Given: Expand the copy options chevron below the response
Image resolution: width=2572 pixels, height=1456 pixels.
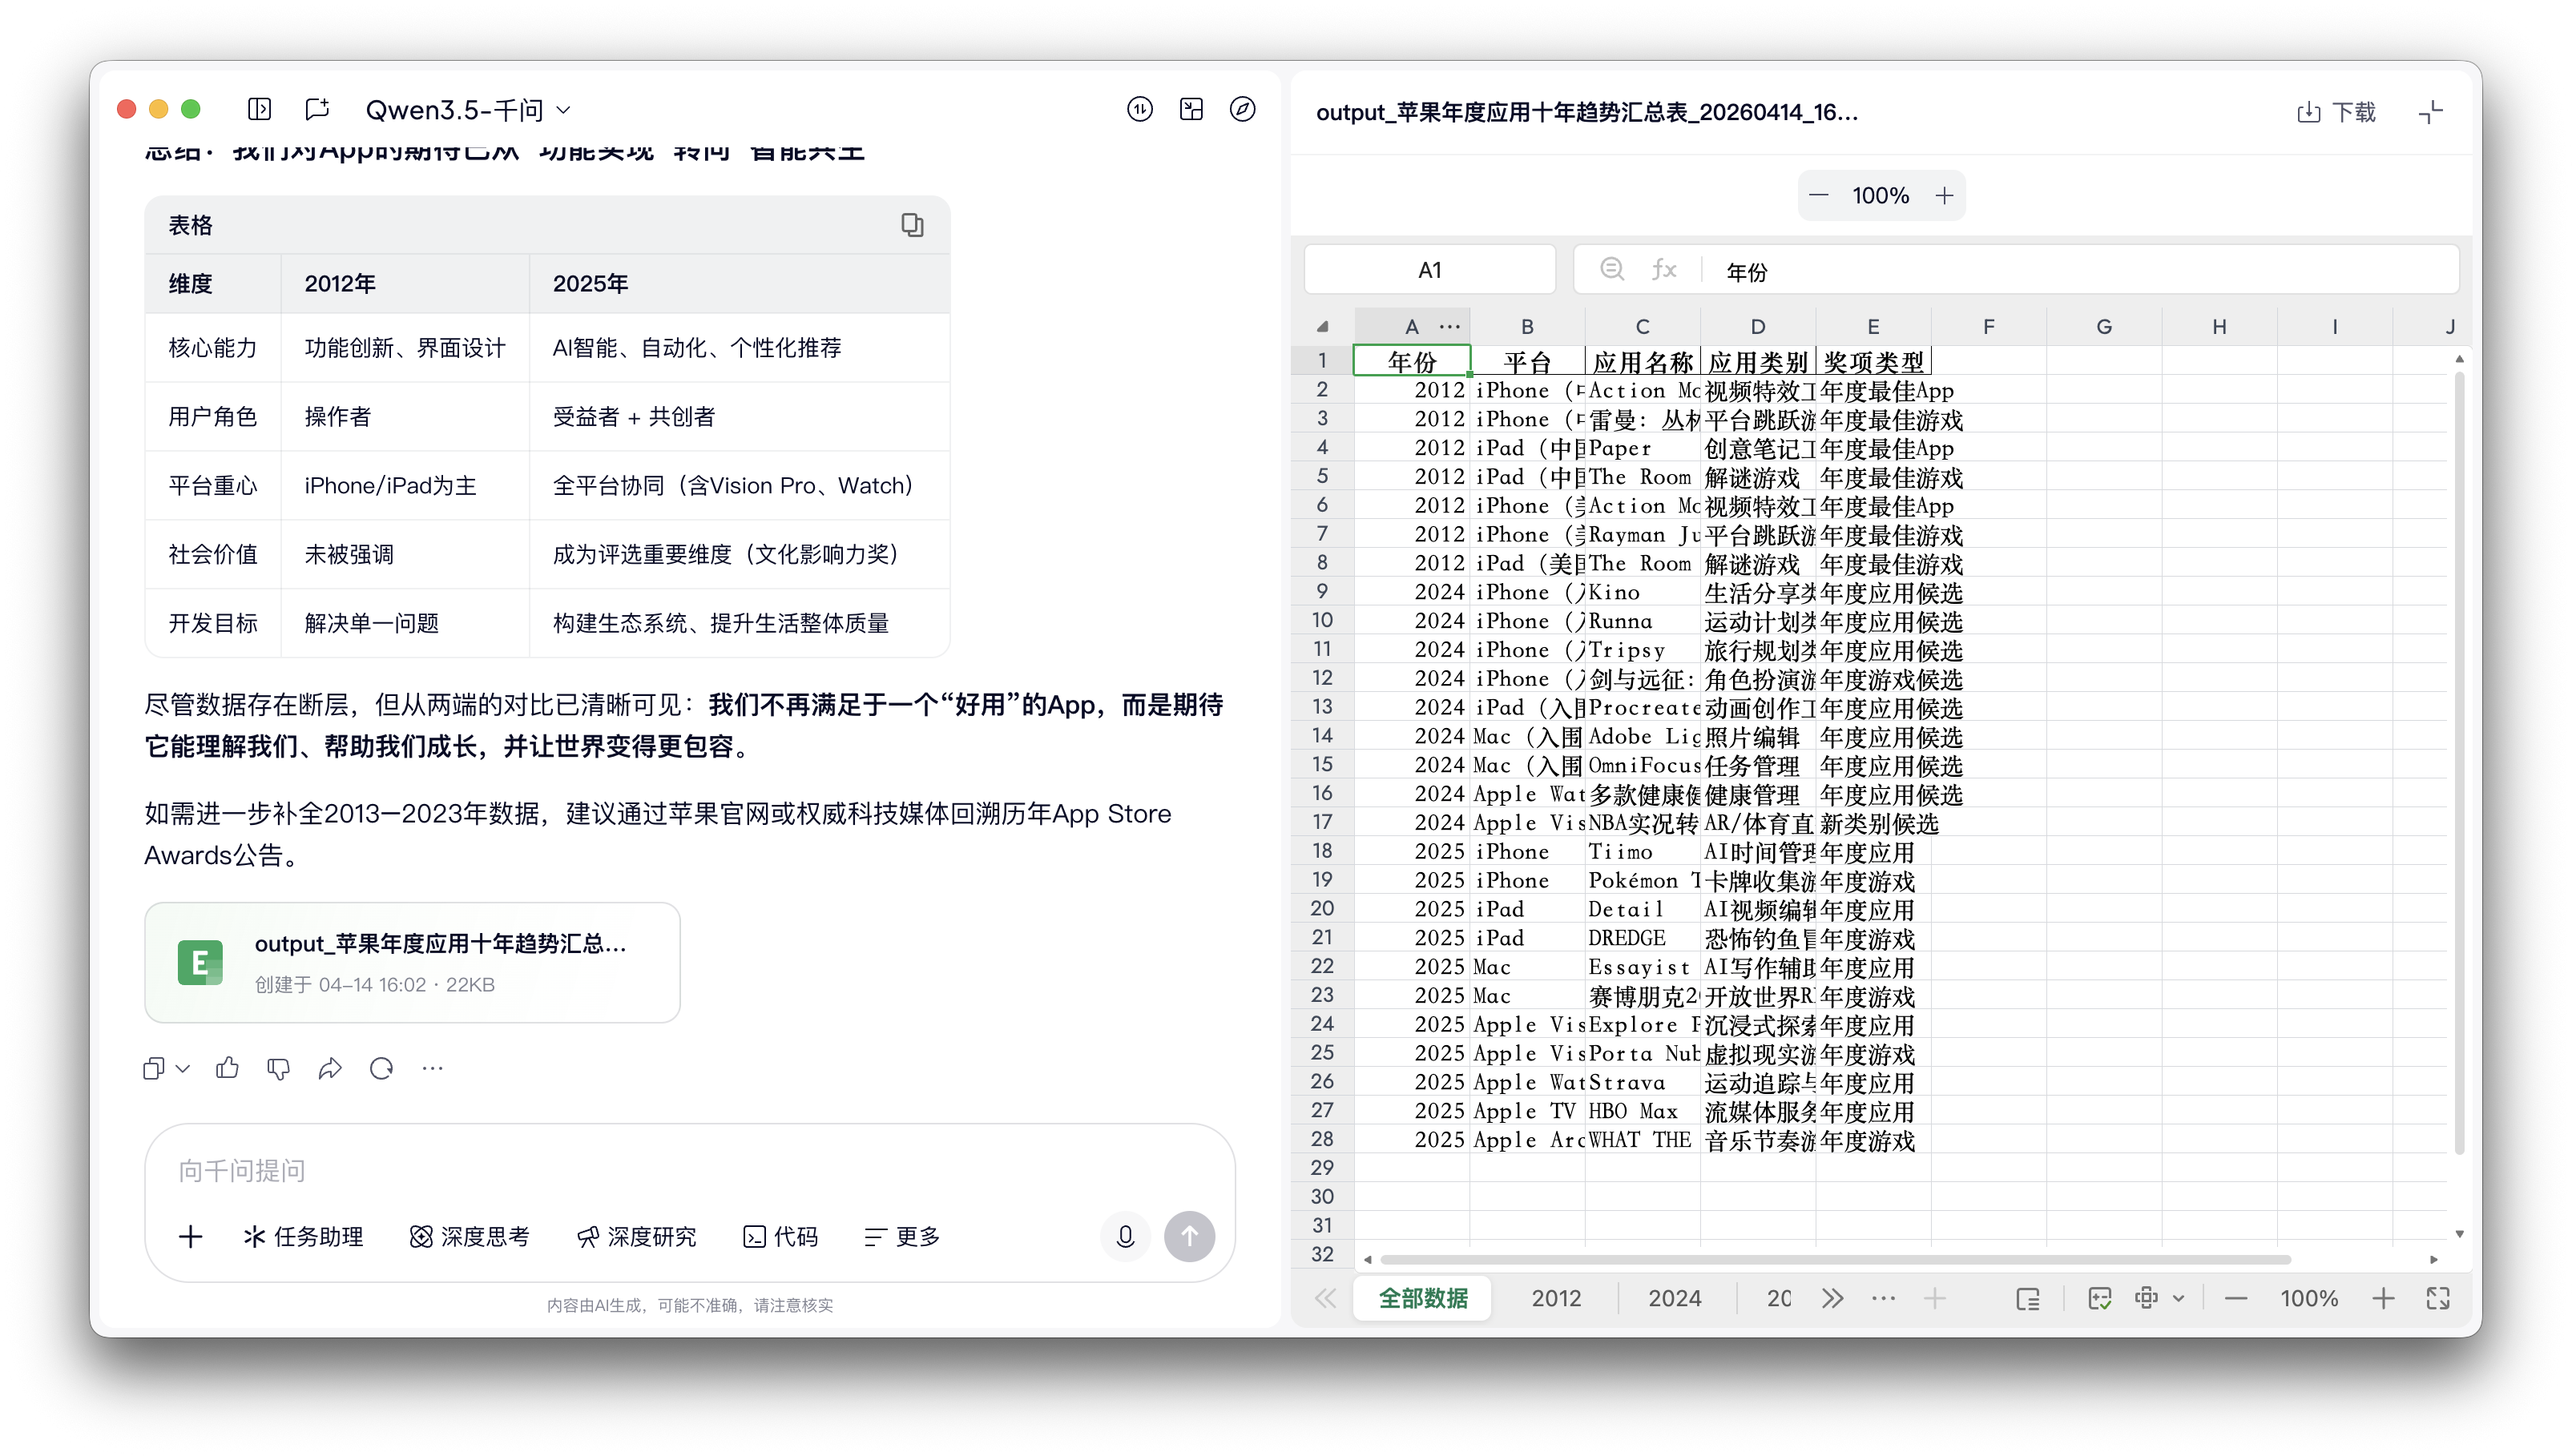Looking at the screenshot, I should click(x=183, y=1068).
